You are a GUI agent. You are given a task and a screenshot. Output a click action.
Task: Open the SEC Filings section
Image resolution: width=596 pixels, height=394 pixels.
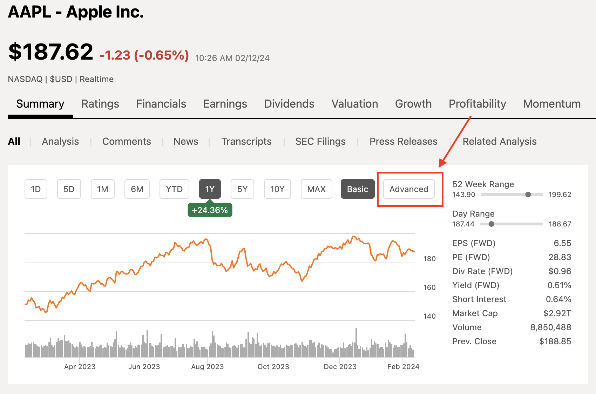tap(320, 141)
